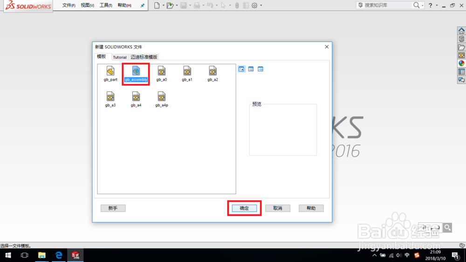Click the Save toolbar icon
The image size is (466, 262).
183,5
